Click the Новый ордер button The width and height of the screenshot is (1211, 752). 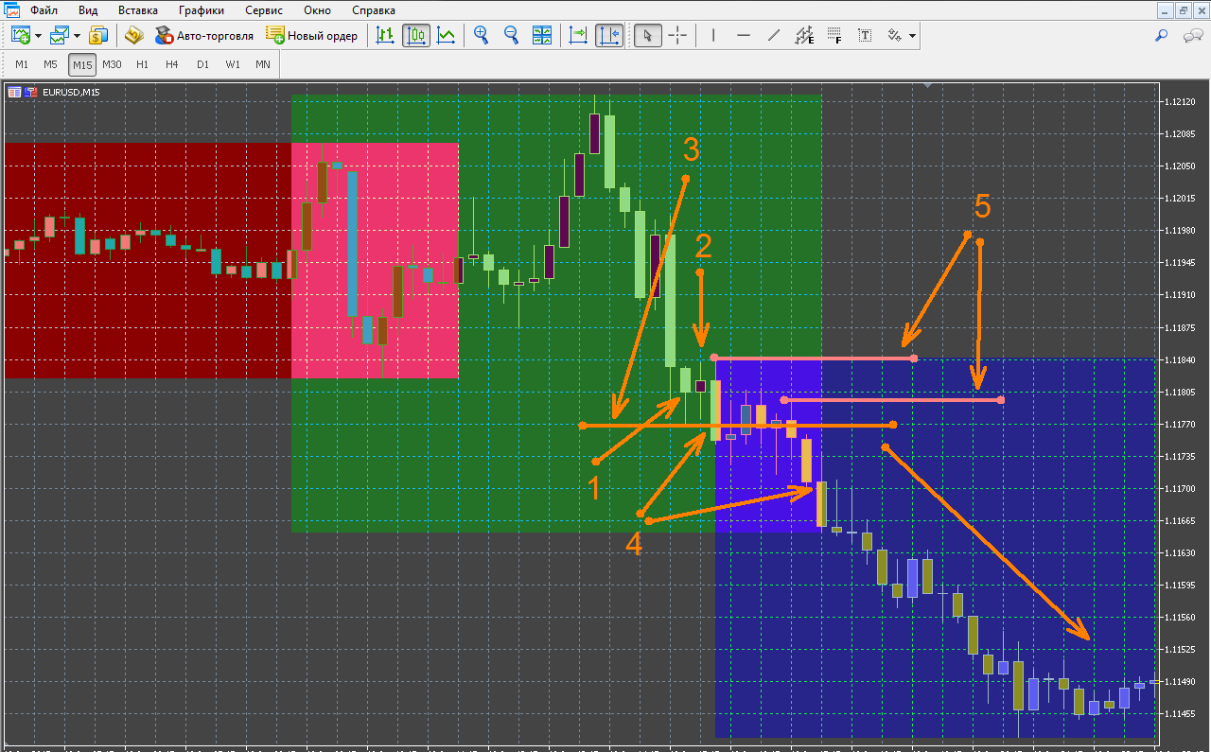312,36
